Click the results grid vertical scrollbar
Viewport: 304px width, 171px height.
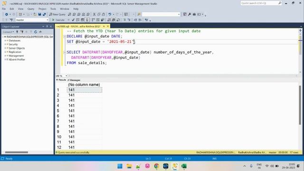300,105
